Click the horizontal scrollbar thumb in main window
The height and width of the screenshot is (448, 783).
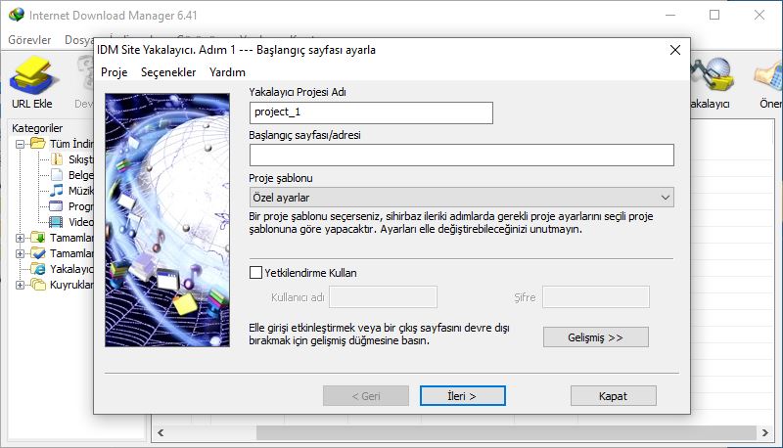506,432
